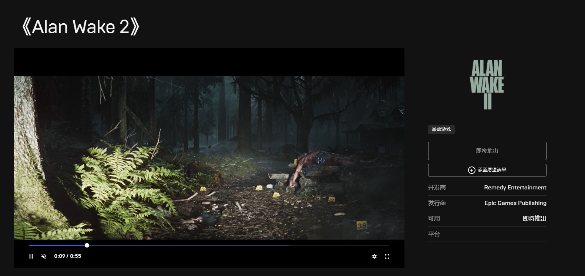Open developer Remedy Entertainment link
The height and width of the screenshot is (276, 585).
(515, 188)
